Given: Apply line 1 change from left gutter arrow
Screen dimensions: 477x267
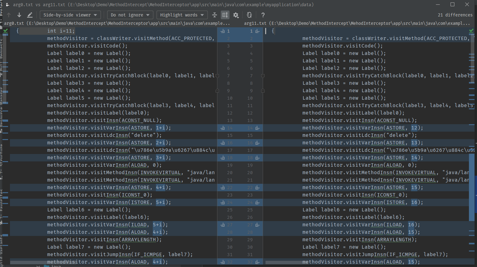Looking at the screenshot, I should 222,31.
